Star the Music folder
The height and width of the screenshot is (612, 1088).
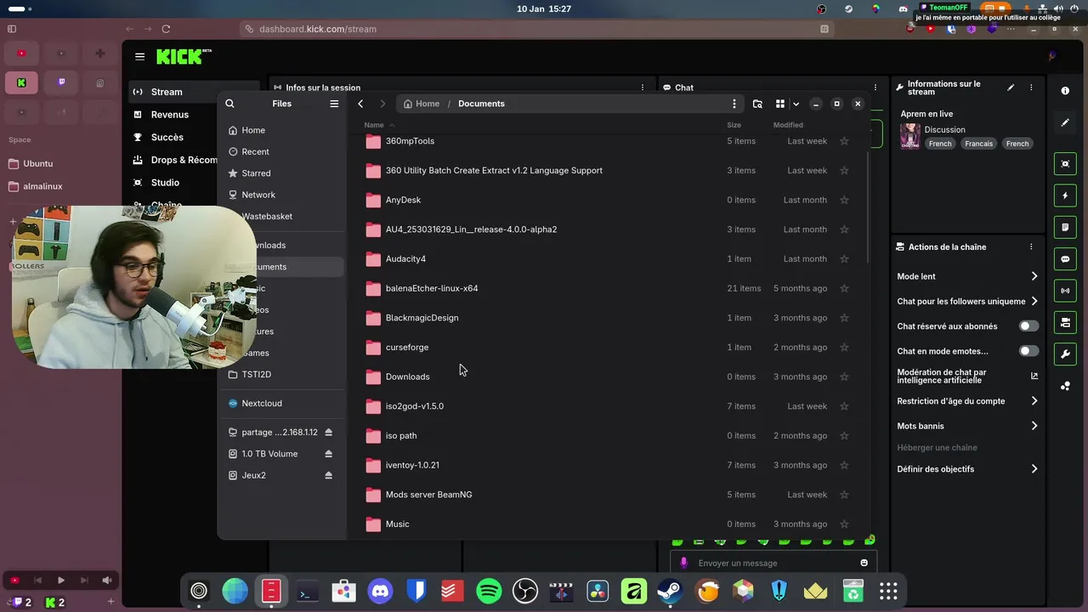[844, 524]
